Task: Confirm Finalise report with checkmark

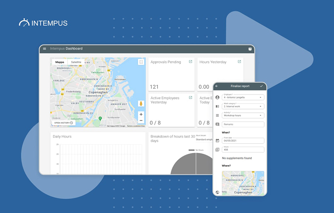Action: 262,86
